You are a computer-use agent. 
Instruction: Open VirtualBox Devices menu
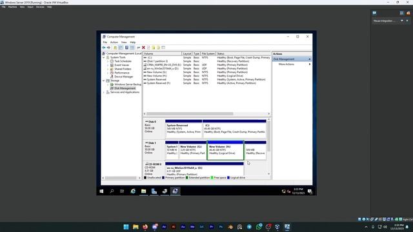coord(40,7)
